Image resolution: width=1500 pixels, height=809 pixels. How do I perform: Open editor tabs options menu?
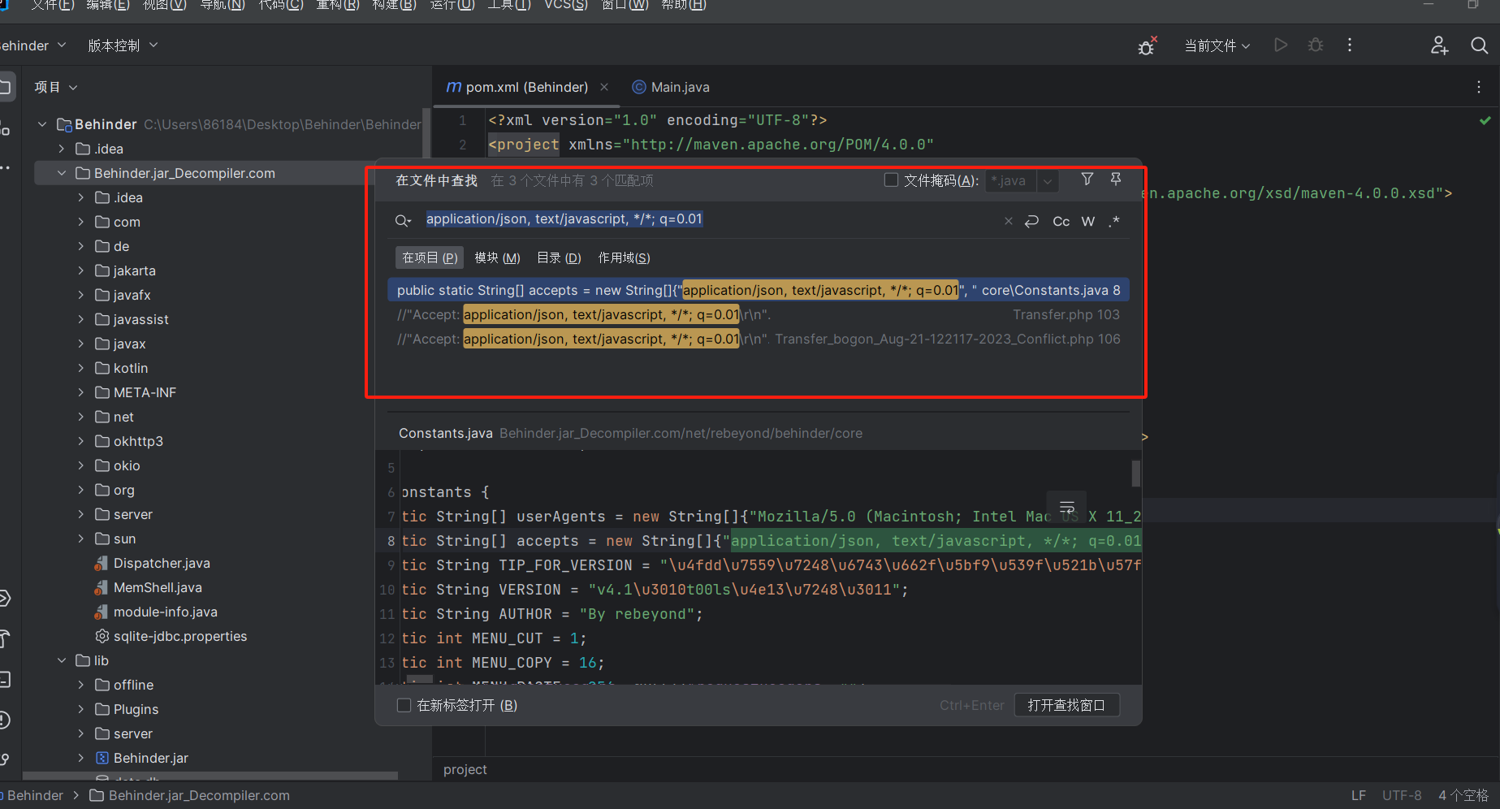[x=1479, y=87]
